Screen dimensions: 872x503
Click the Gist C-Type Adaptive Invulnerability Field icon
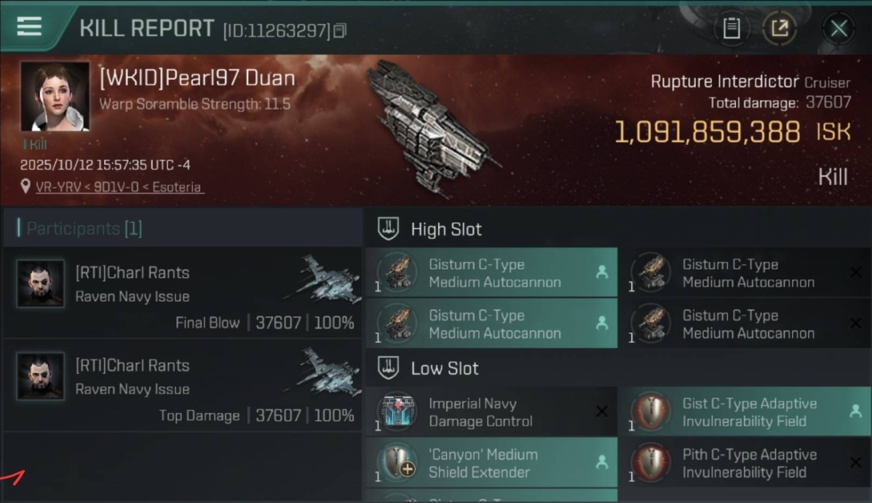tap(651, 412)
